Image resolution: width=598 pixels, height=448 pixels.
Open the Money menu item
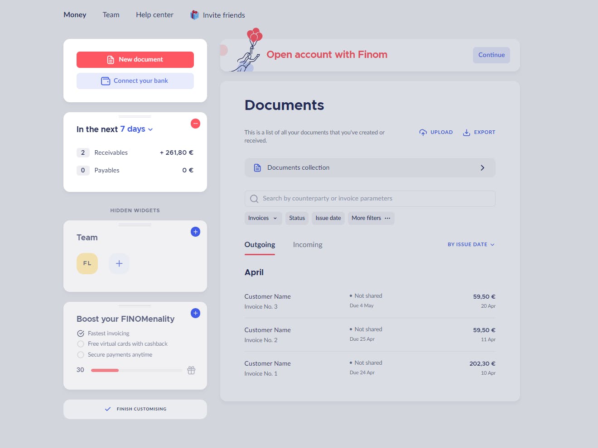(75, 15)
